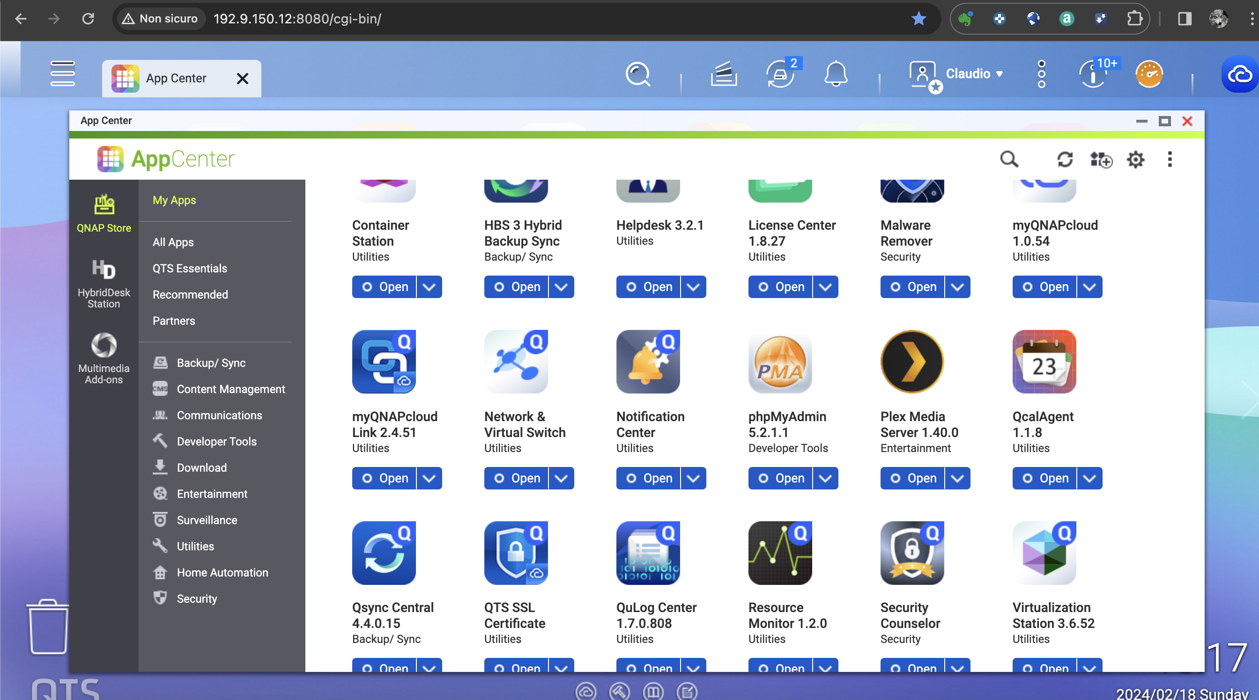Refresh the App Center app list

click(1065, 159)
